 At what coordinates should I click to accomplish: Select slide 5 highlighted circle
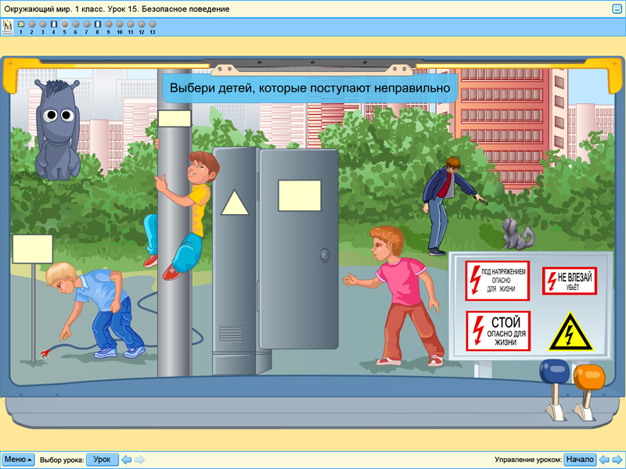tap(65, 24)
